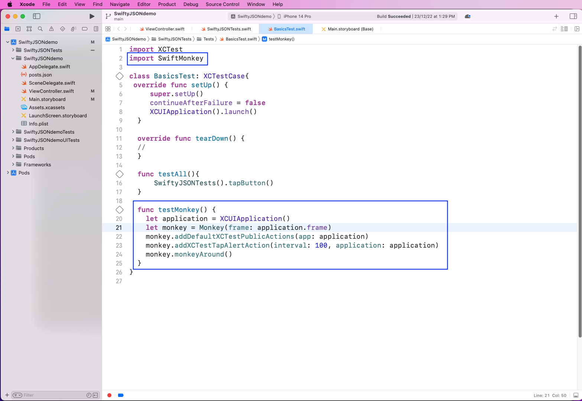
Task: Open the Find navigator magnifier icon
Action: click(x=40, y=29)
